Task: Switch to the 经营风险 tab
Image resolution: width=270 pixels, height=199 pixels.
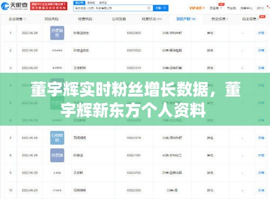Action: pyautogui.click(x=85, y=19)
